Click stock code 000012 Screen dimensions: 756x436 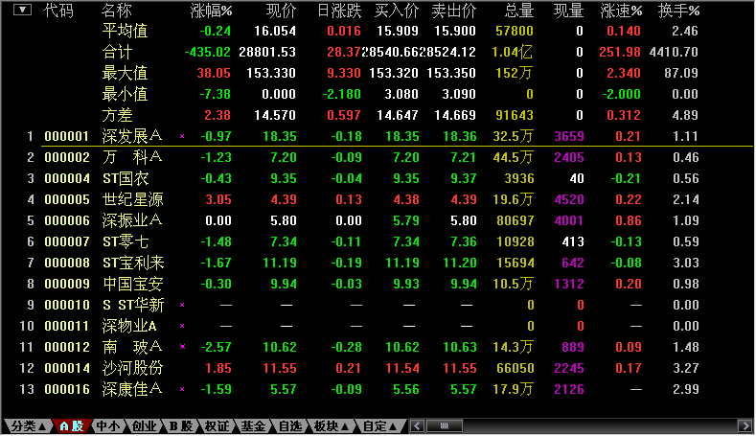pos(67,347)
